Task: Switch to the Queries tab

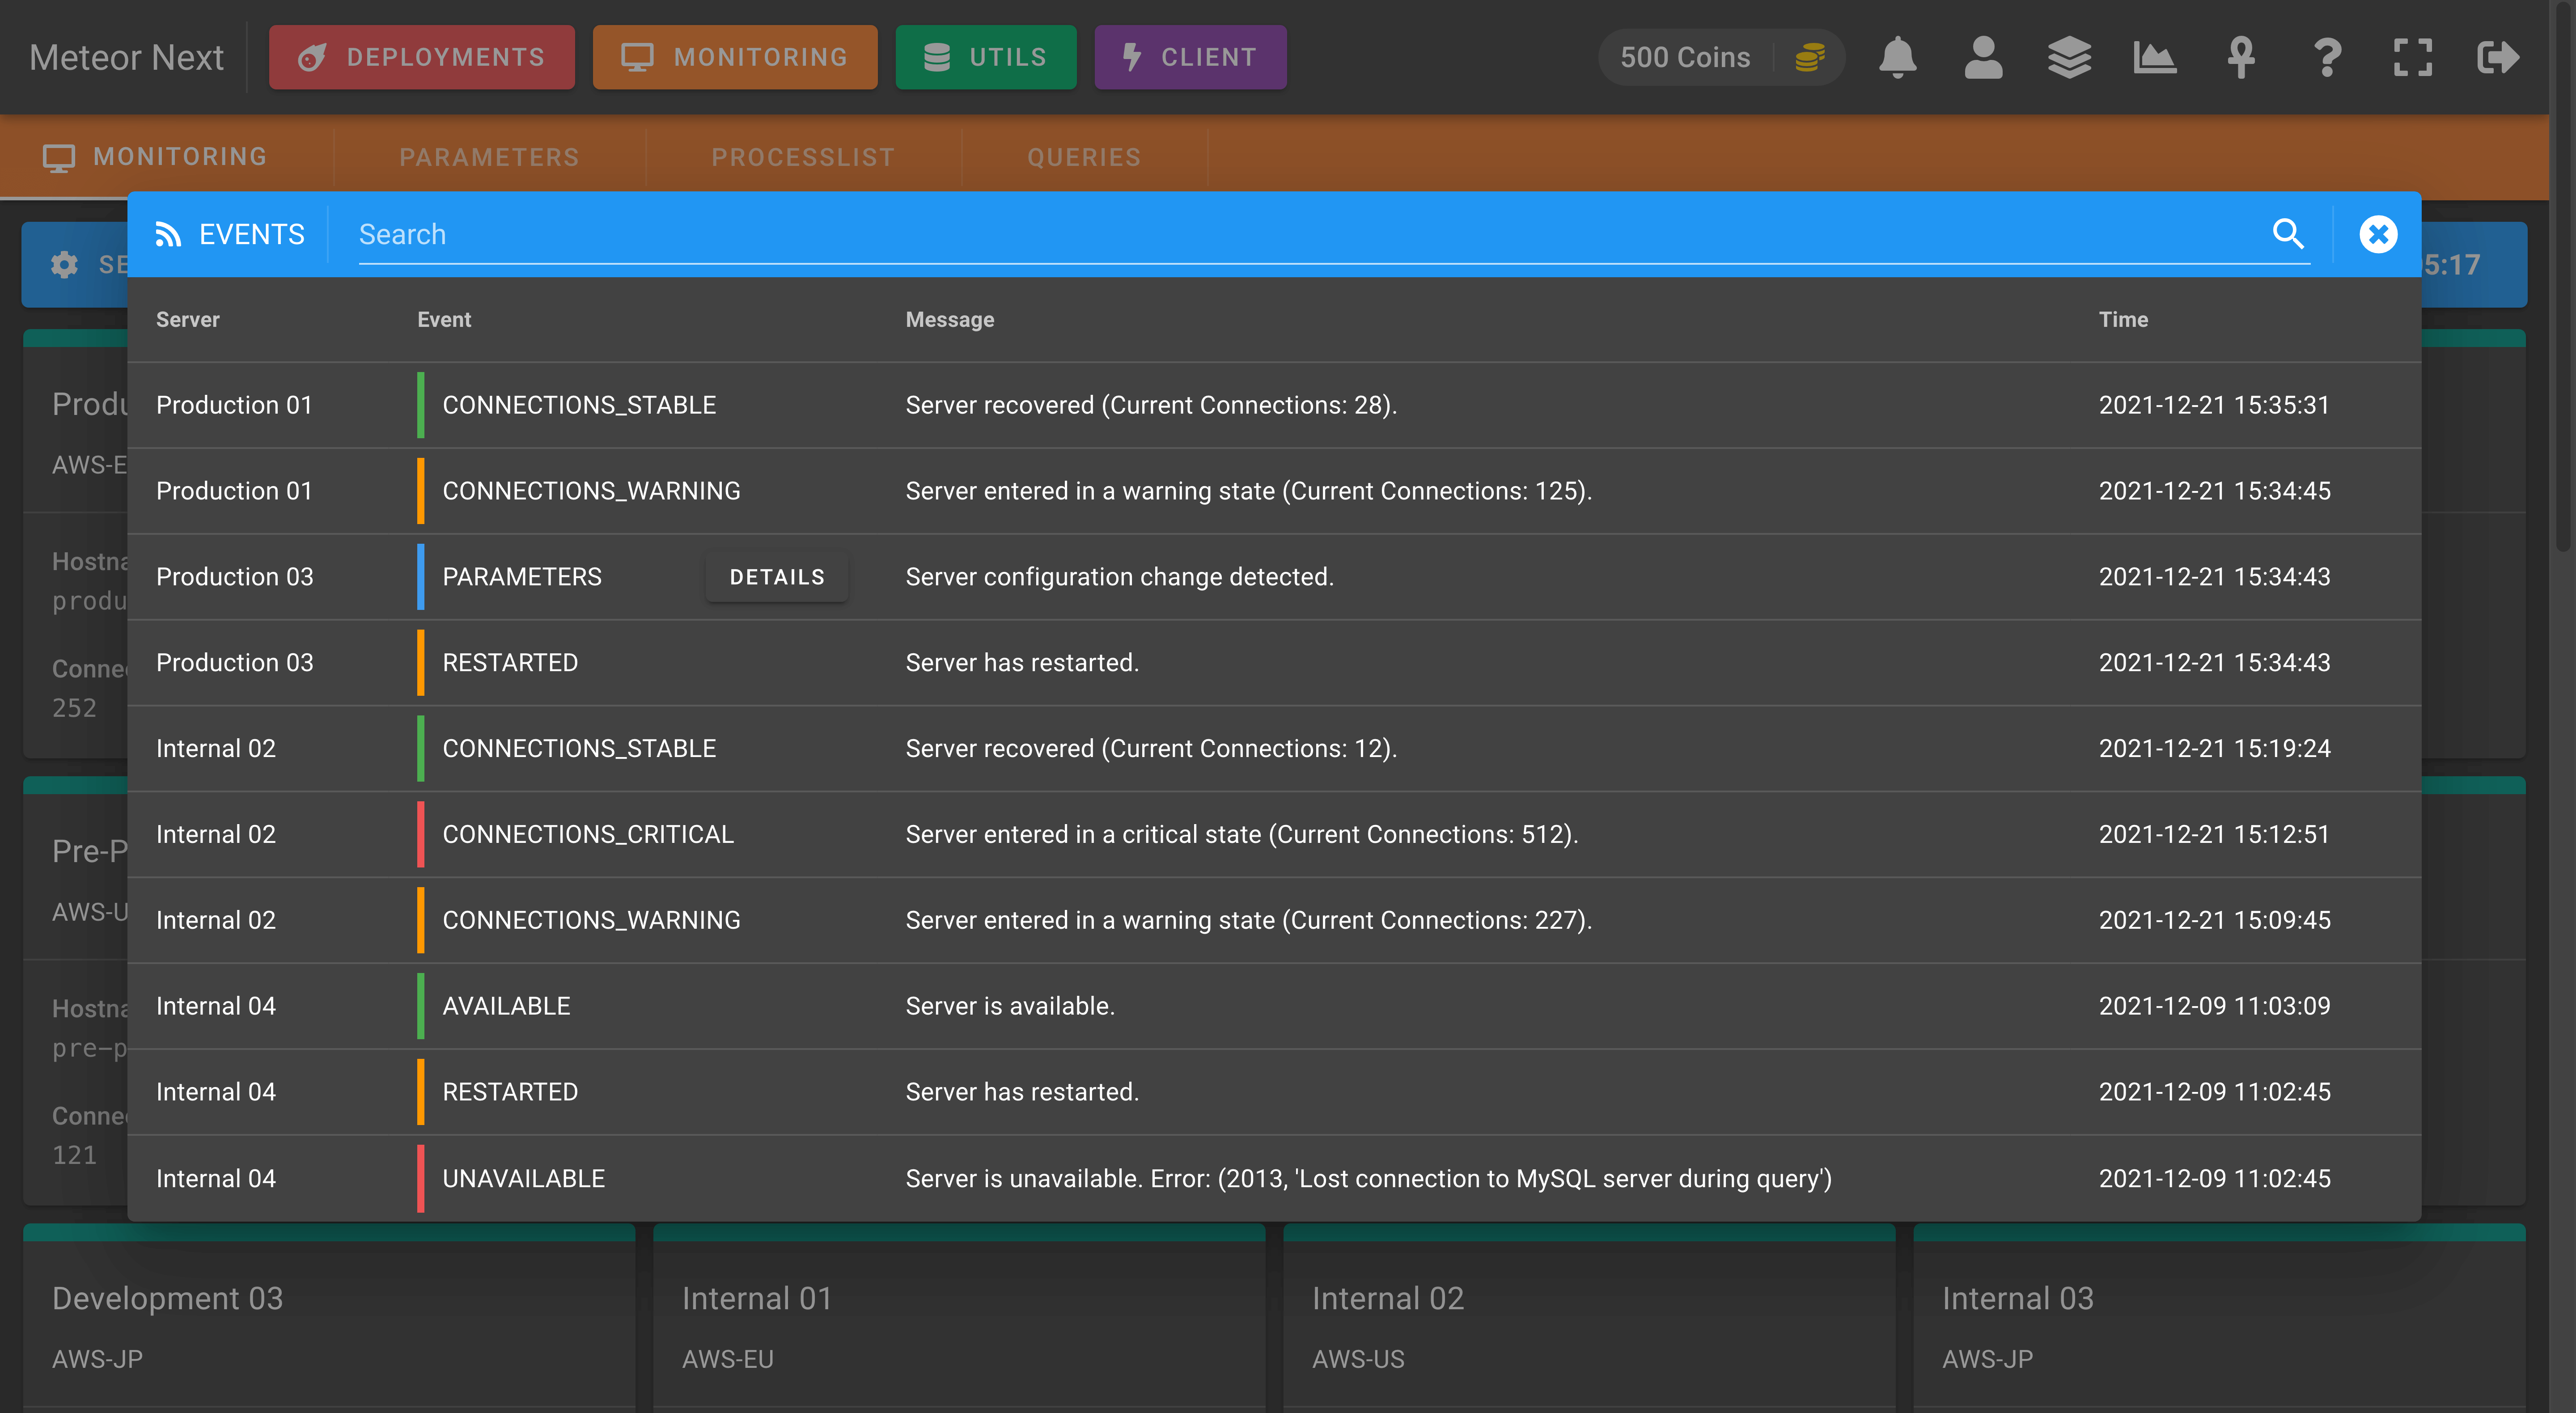Action: 1084,157
